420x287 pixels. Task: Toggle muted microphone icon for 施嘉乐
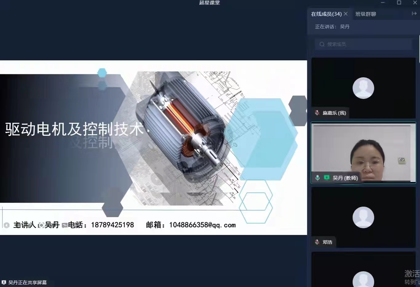[x=317, y=113]
